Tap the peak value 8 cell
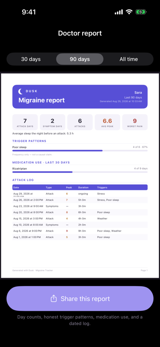160x347 pixels. [67, 212]
